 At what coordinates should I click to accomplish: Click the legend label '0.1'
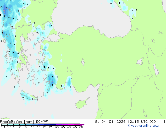coord(3,127)
